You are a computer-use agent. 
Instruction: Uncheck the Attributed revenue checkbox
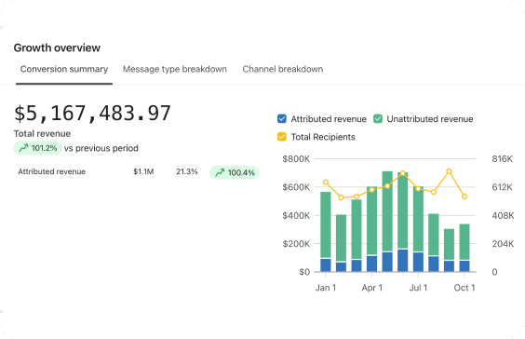(282, 119)
